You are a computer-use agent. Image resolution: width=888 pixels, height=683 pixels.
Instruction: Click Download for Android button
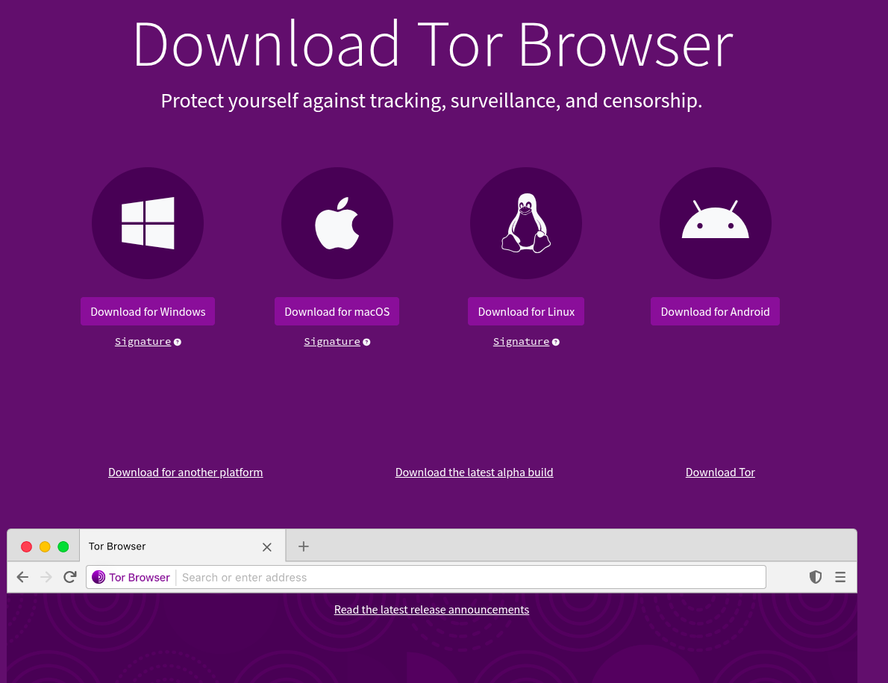(716, 311)
